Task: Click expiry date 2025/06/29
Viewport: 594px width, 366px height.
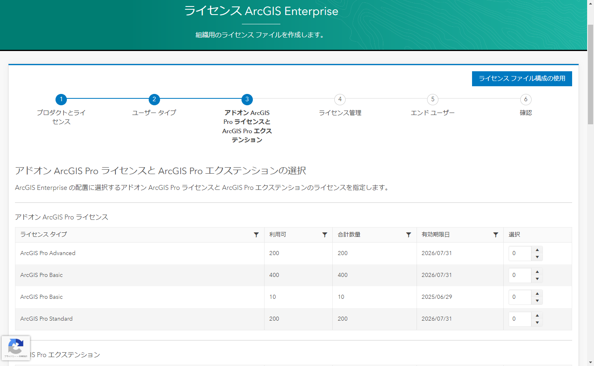Action: point(437,297)
